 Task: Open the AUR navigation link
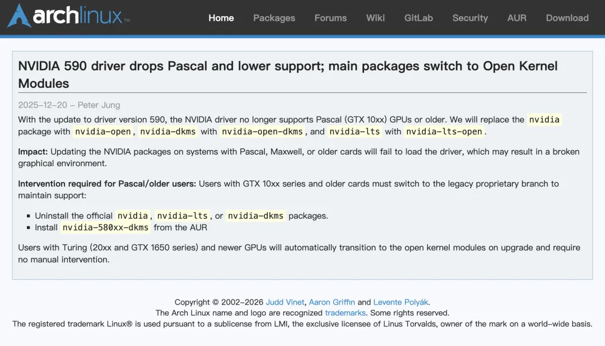tap(516, 18)
